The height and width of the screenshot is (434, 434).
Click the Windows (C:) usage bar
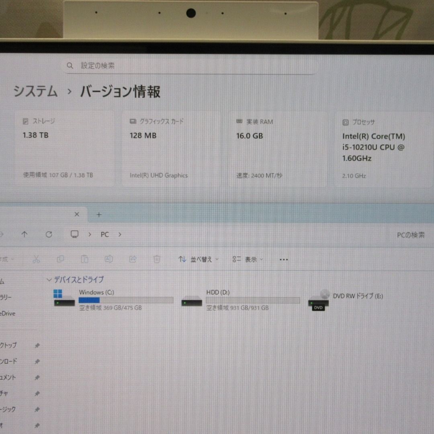point(126,300)
